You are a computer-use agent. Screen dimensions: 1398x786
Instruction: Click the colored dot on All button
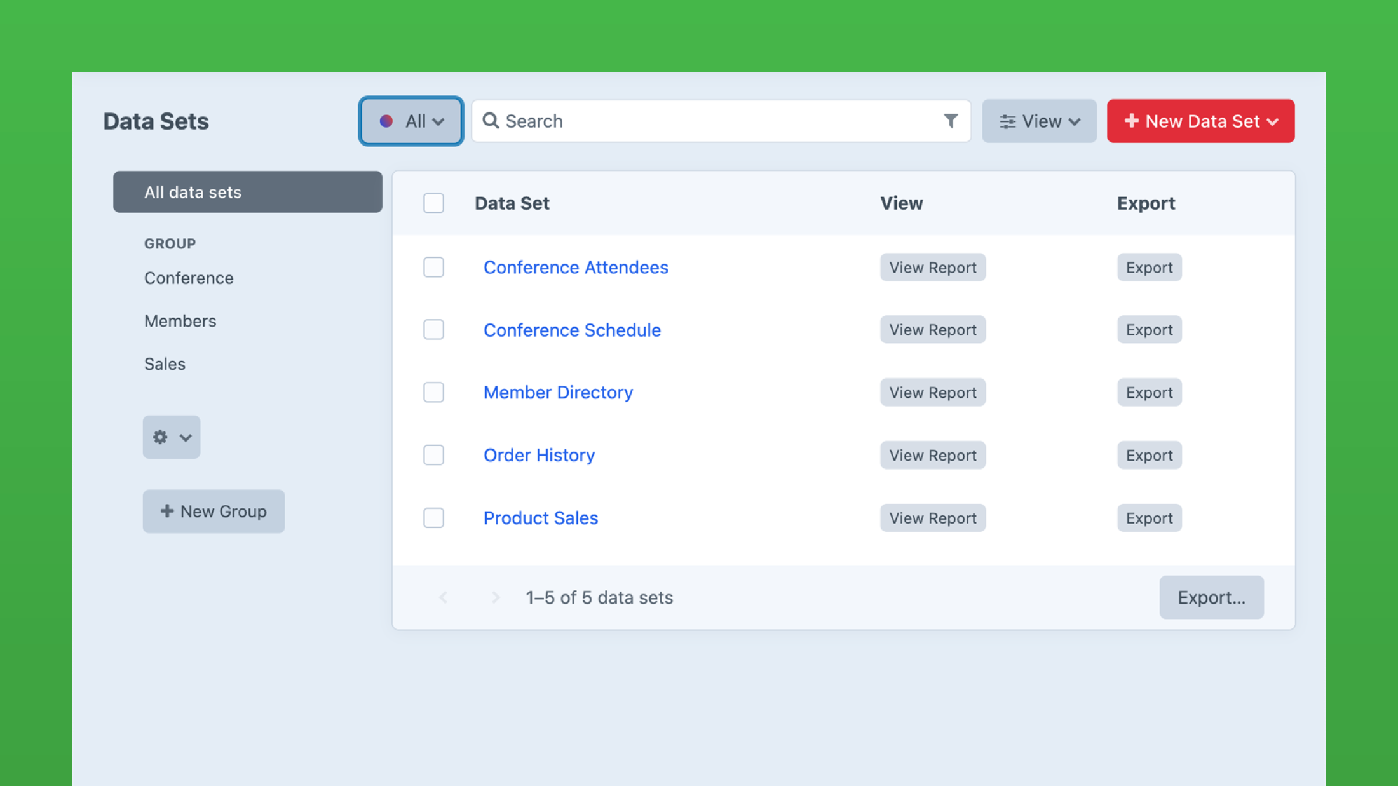[x=386, y=121]
